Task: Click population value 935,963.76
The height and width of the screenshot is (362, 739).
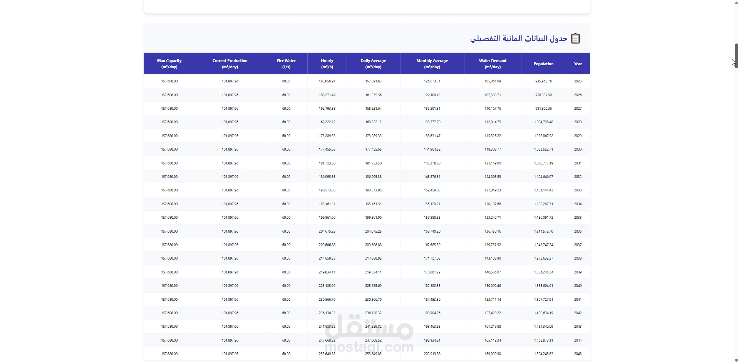Action: click(x=543, y=81)
